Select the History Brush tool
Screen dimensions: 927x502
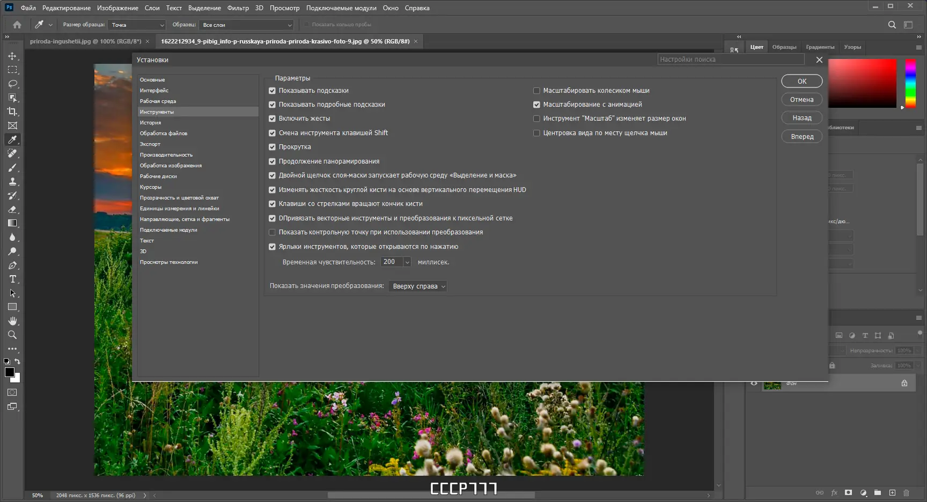pos(12,195)
